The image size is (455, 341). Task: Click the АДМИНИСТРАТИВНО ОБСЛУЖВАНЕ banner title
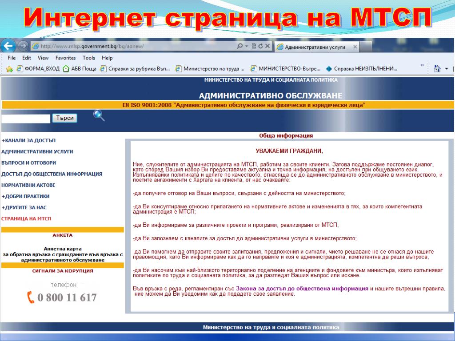(271, 96)
